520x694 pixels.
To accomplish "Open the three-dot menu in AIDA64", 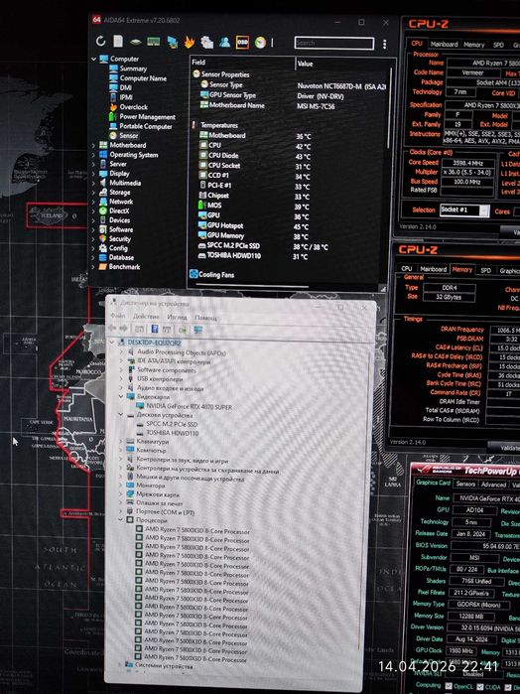I will point(385,44).
